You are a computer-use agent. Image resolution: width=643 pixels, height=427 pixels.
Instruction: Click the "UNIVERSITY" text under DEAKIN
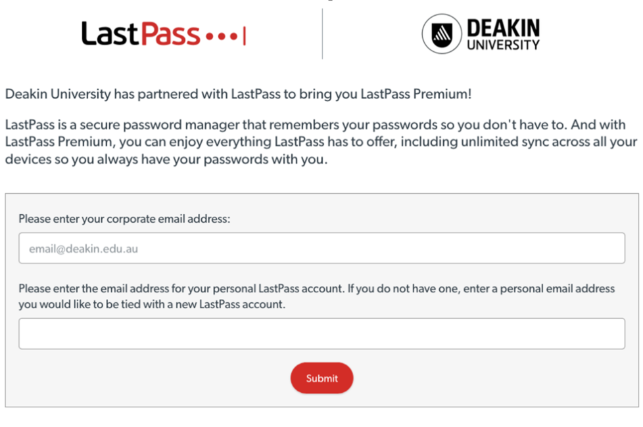[x=503, y=45]
